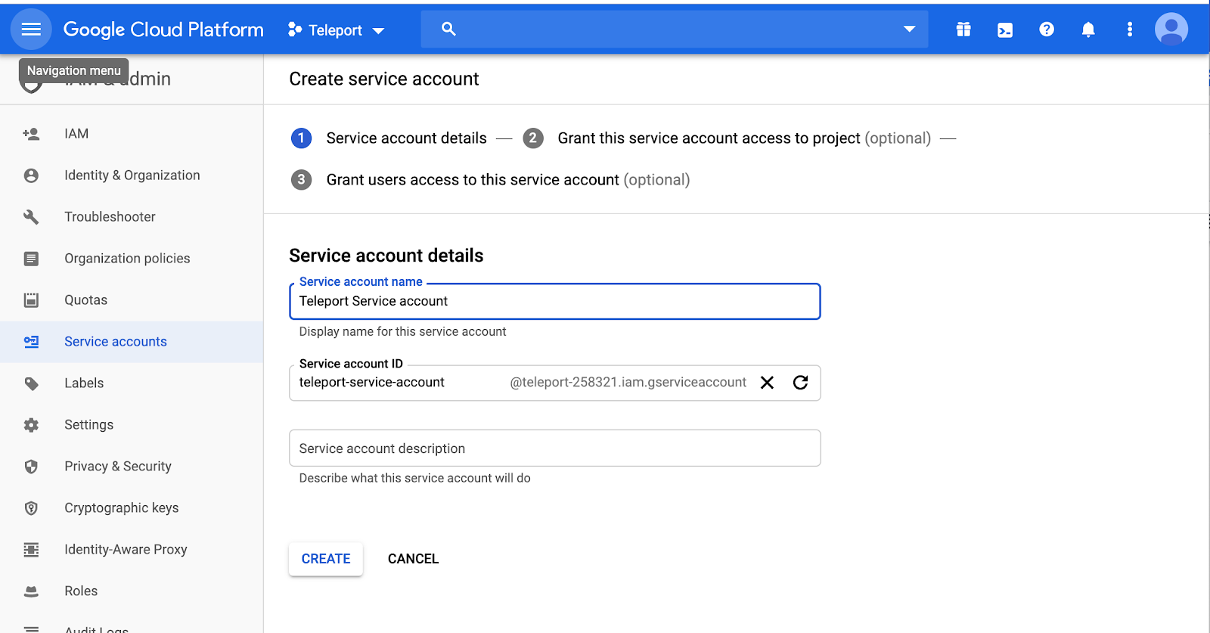Click the Organization policies list icon
The image size is (1210, 633).
point(31,259)
